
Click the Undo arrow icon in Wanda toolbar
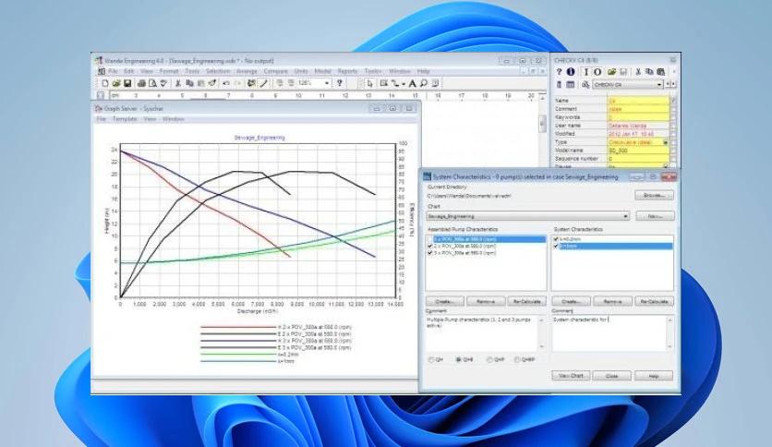[x=226, y=84]
